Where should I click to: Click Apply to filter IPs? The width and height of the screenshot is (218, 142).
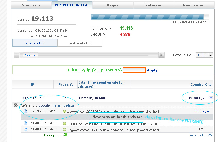[152, 70]
